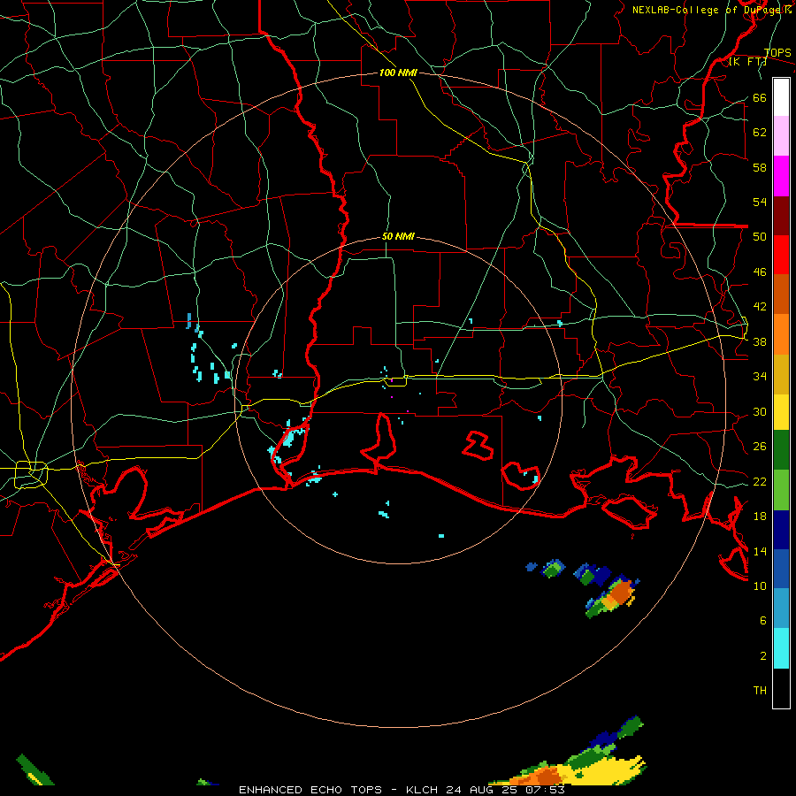Click the "46" scale value

(x=760, y=272)
